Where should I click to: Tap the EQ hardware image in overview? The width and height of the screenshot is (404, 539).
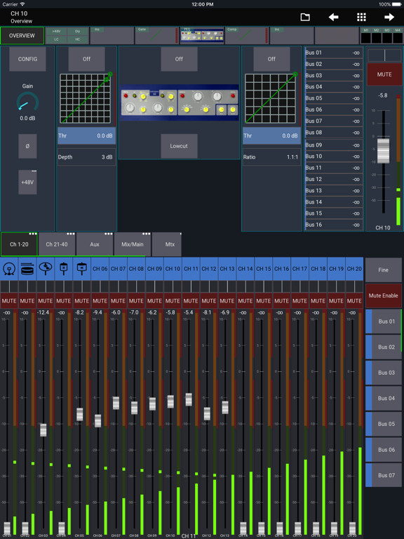[180, 102]
